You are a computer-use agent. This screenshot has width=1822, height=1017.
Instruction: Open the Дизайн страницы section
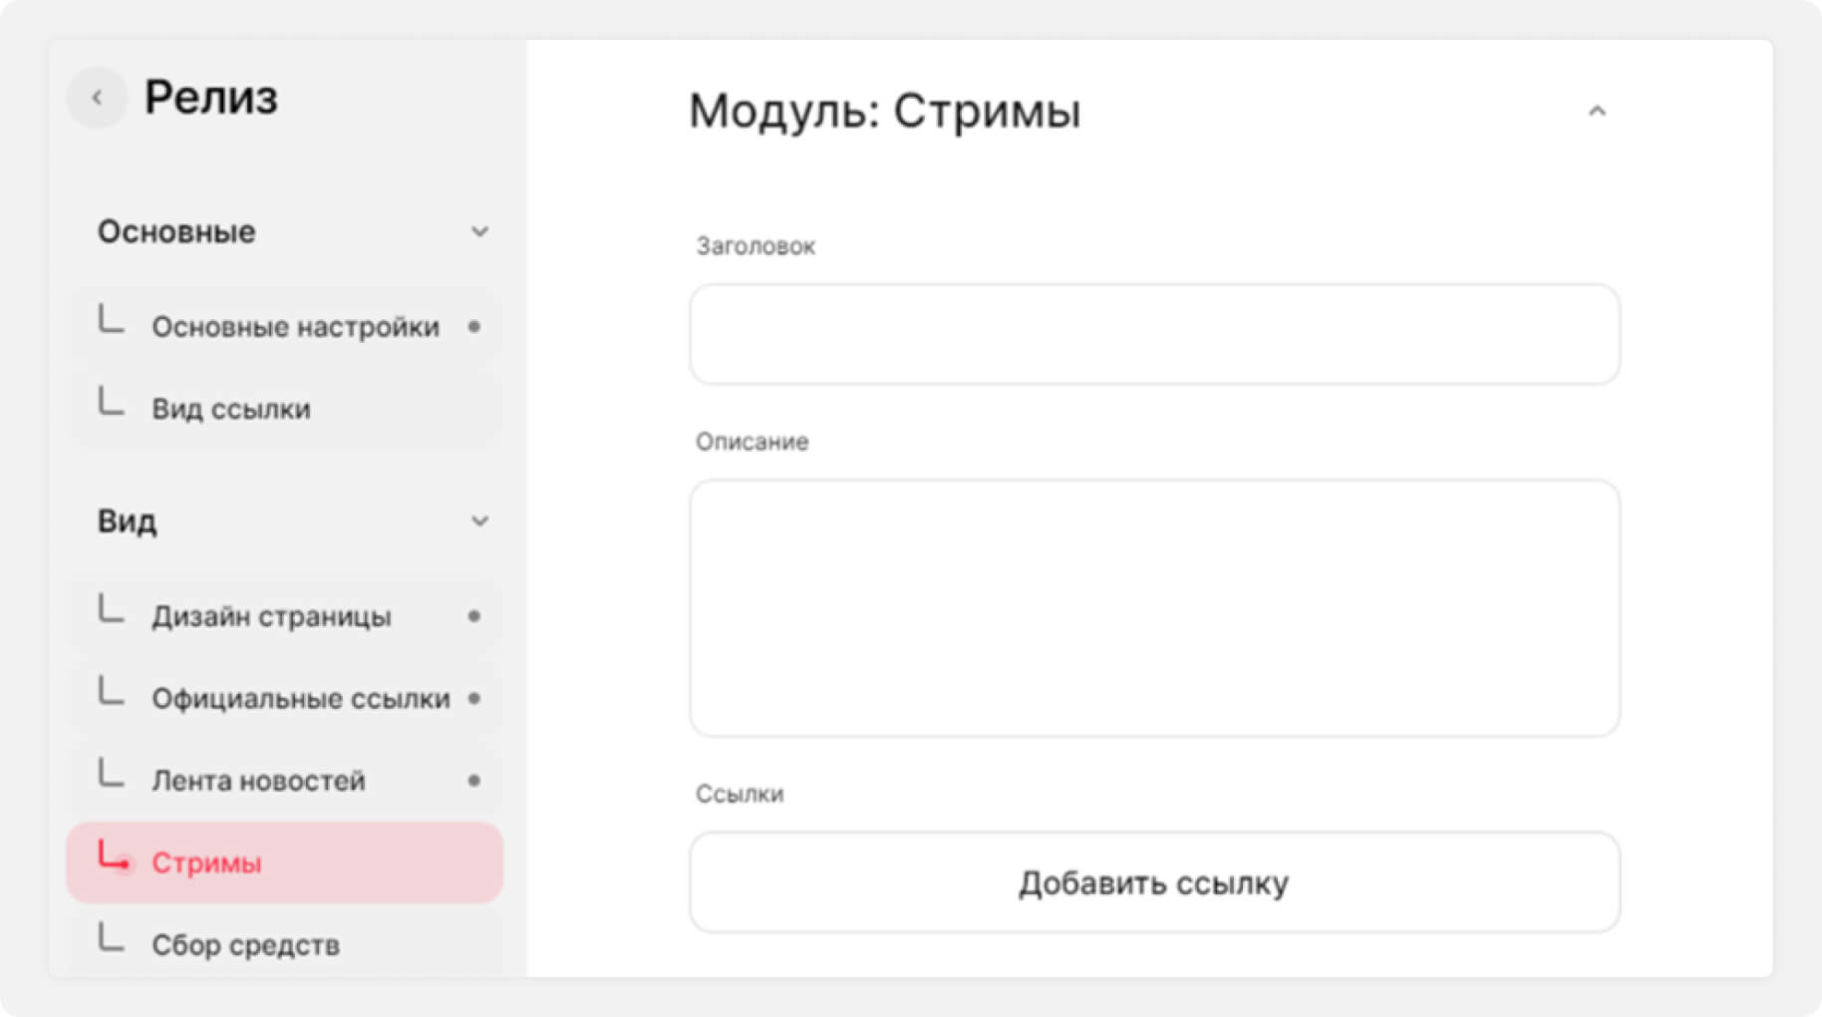click(271, 616)
